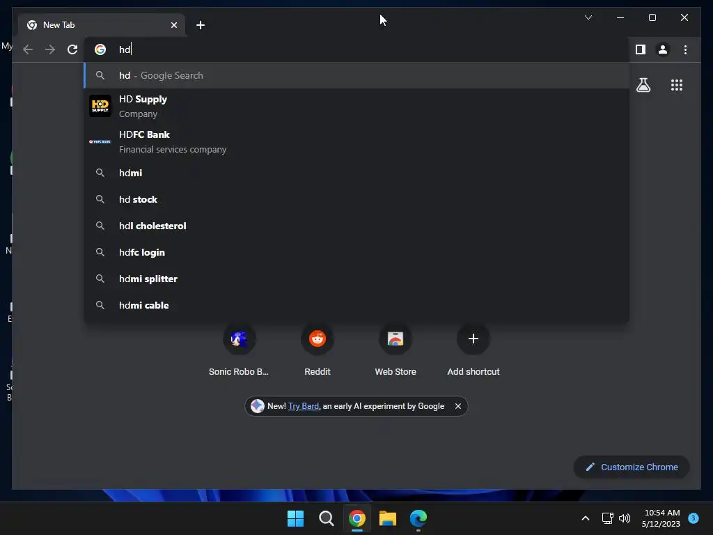
Task: Click the reload page icon
Action: tap(72, 49)
